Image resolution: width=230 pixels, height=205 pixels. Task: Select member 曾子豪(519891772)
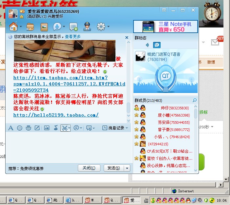(164, 130)
